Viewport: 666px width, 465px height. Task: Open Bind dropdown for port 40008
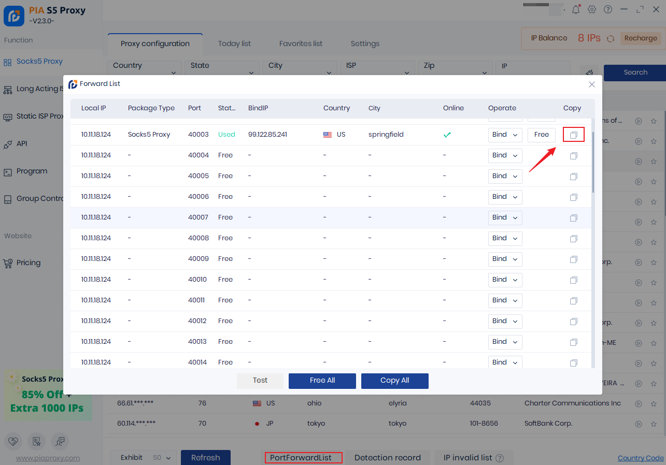(505, 238)
